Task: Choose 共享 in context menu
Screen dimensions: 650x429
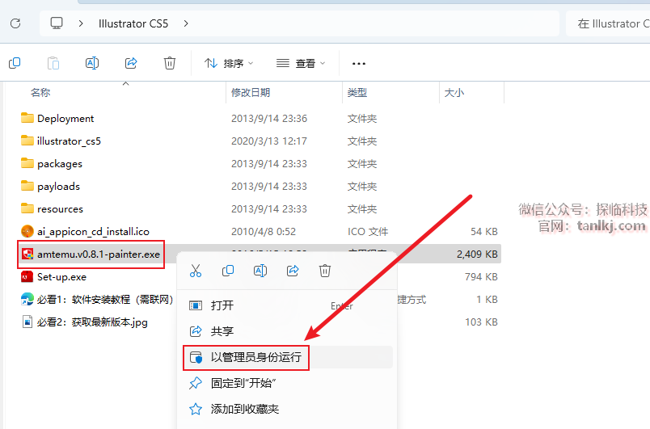Action: [x=287, y=331]
